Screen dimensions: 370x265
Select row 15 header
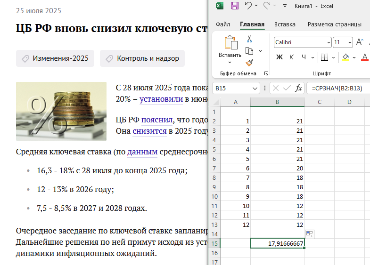214,243
